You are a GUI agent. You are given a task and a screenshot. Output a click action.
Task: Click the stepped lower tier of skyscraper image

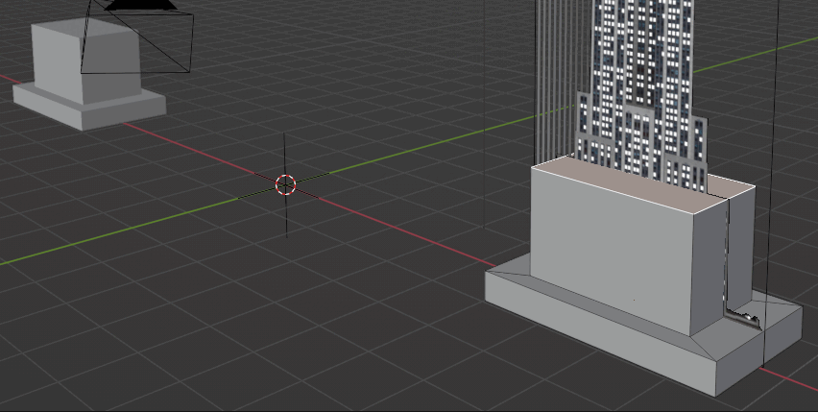coord(641,141)
